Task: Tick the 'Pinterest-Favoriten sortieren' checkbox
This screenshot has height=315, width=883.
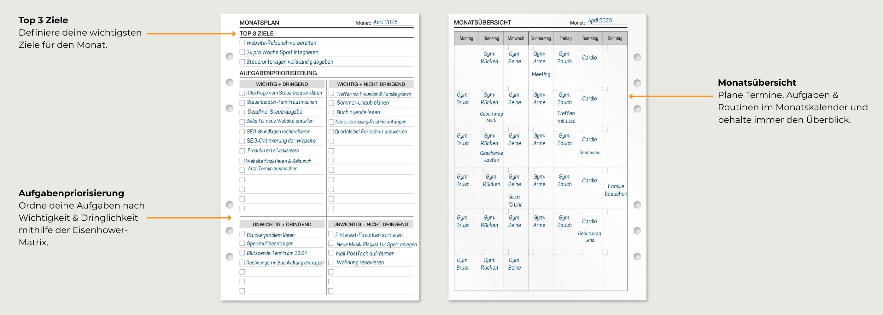Action: coord(331,234)
